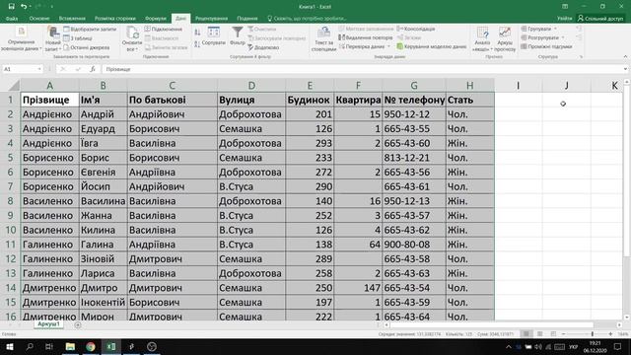This screenshot has height=355, width=631.
Task: Click the Save icon in quick access toolbar
Action: 11,7
